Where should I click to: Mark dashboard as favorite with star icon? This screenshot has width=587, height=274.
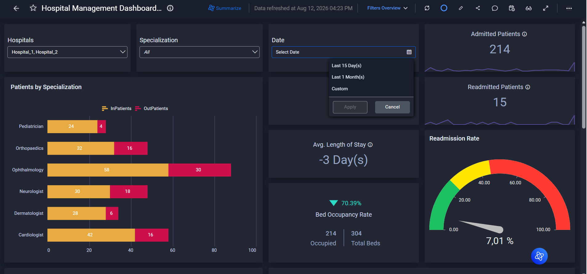click(33, 8)
